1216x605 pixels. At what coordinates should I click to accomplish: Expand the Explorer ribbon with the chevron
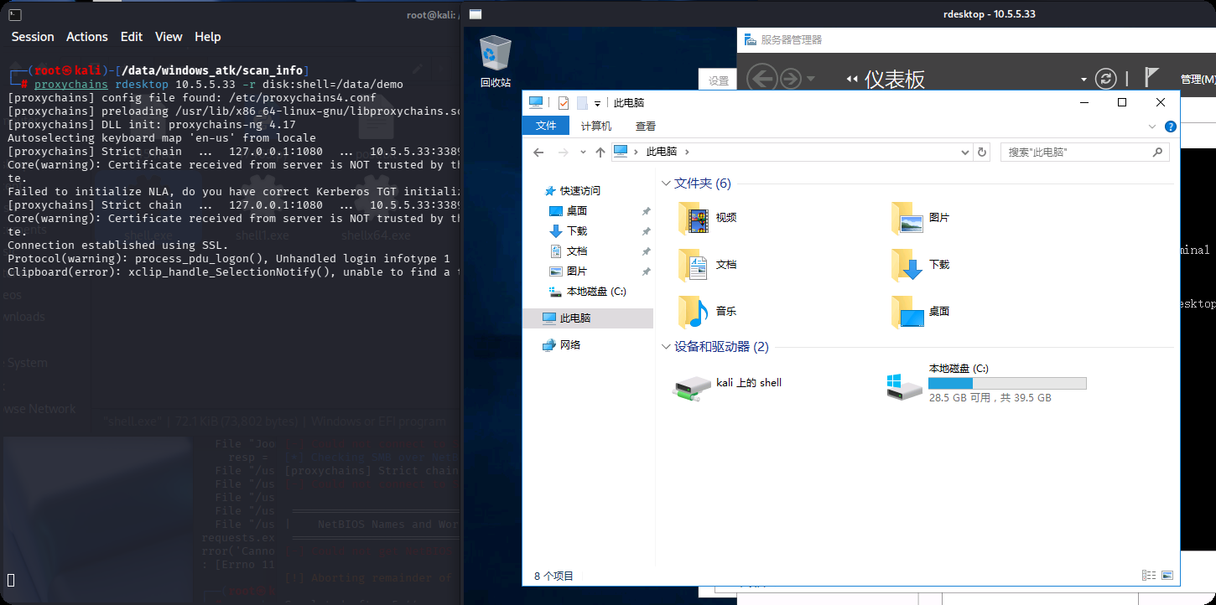click(1152, 127)
